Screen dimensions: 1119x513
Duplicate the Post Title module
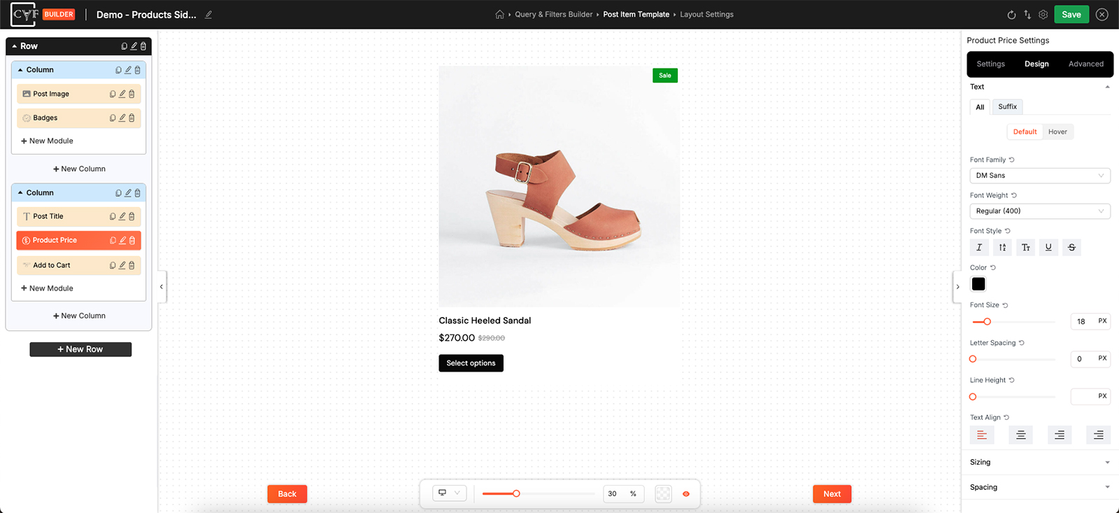tap(113, 217)
